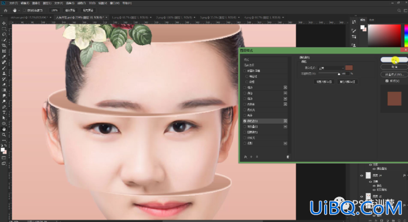The width and height of the screenshot is (408, 222).
Task: Enable the Bevel & Emboss (斜面和浮雕) checkbox
Action: tap(245, 71)
